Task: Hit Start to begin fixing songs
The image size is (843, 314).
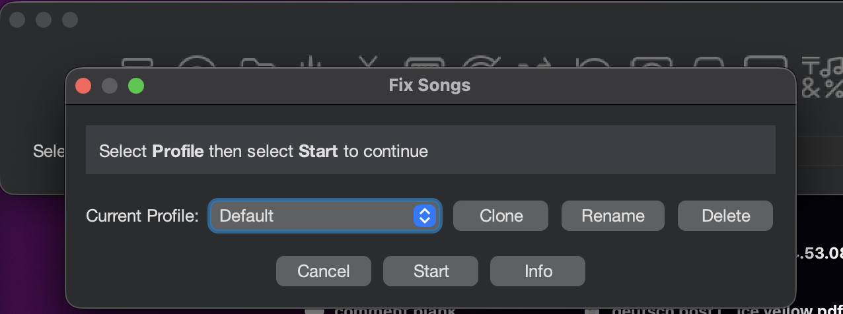Action: tap(431, 271)
